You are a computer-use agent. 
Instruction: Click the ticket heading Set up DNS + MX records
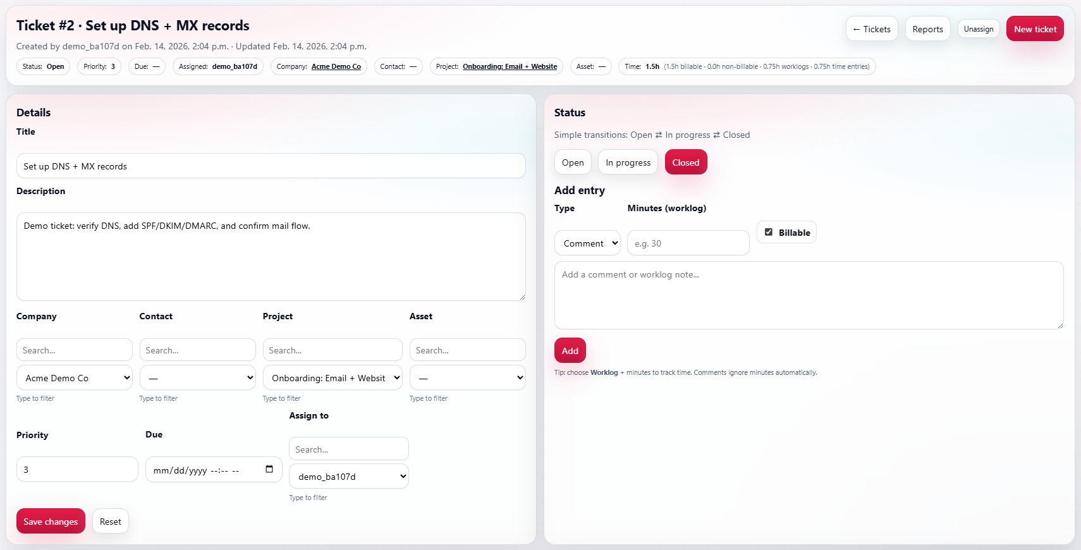(x=133, y=25)
